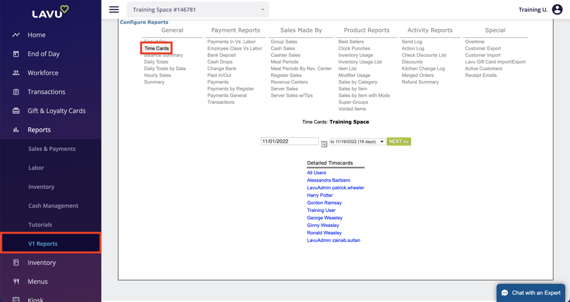Click the Gift & Loyalty Cards icon
Viewport: 570px width, 302px height.
coord(16,111)
